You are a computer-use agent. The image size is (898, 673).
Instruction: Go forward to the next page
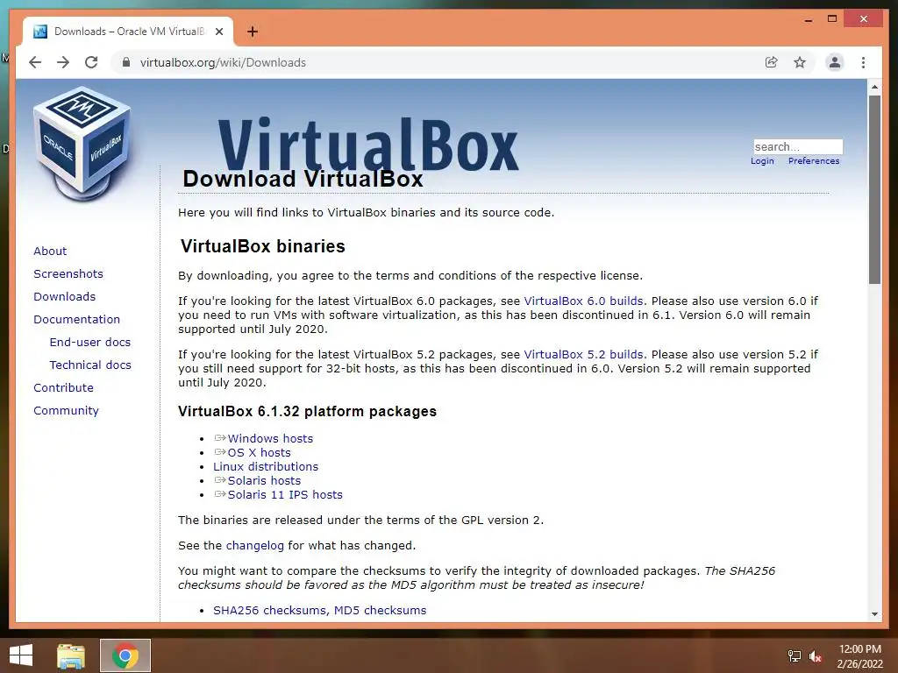[63, 62]
